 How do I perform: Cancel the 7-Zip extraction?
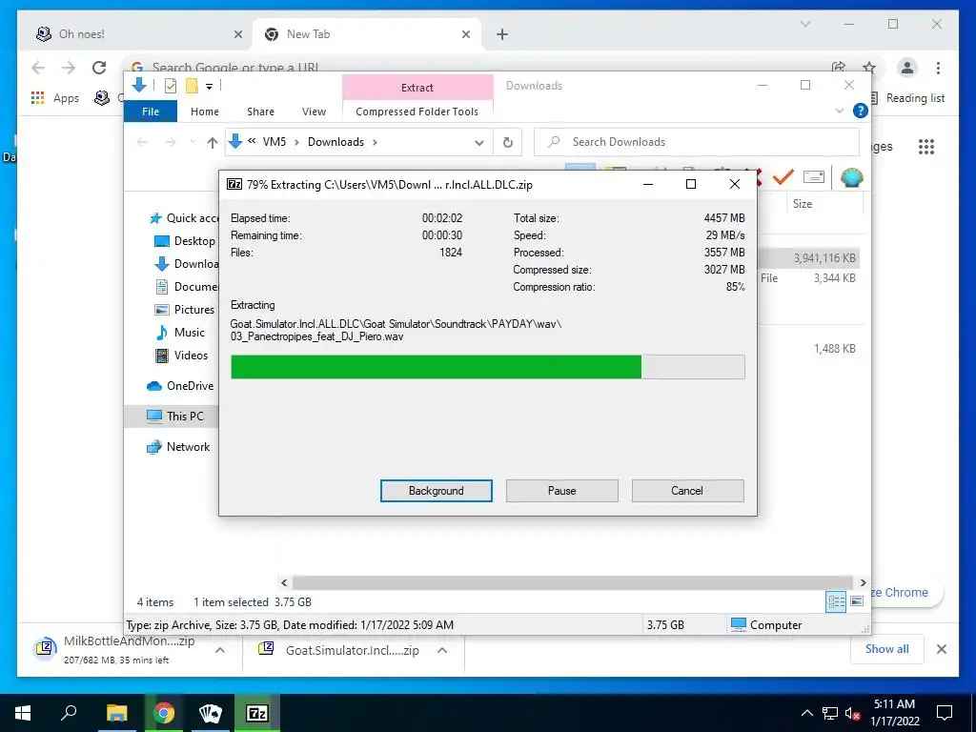(x=687, y=491)
